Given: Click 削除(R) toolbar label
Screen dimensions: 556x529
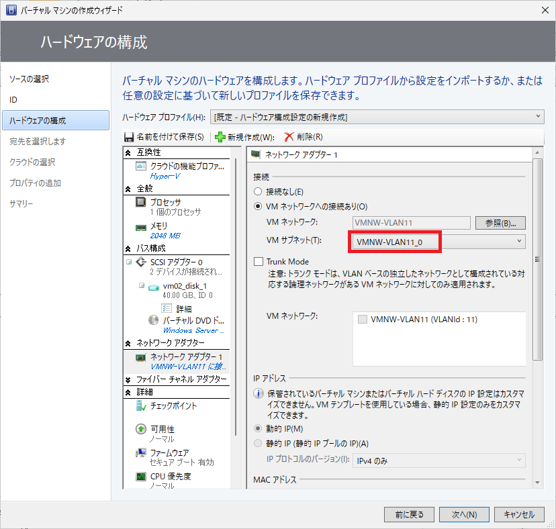Looking at the screenshot, I should [310, 137].
